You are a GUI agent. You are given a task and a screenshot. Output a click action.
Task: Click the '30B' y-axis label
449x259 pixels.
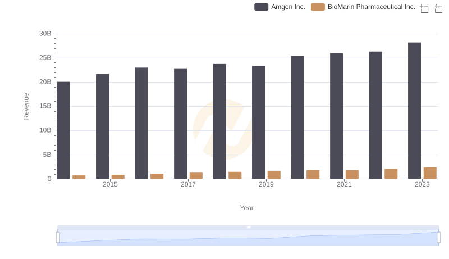(x=45, y=34)
